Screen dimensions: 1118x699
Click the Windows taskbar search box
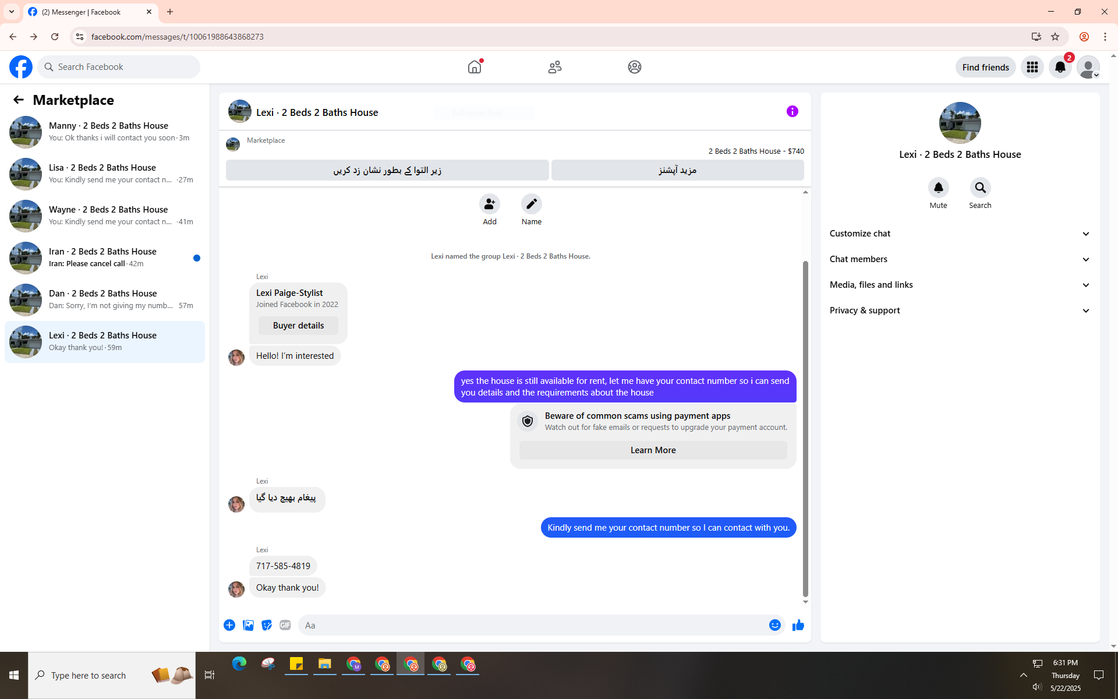112,675
